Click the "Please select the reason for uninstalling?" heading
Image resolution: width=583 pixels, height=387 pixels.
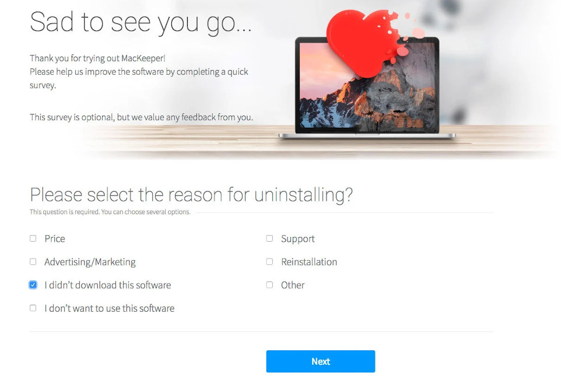(191, 196)
